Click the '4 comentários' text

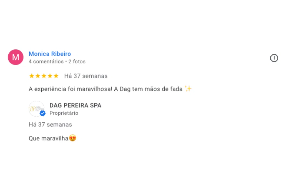coord(46,62)
